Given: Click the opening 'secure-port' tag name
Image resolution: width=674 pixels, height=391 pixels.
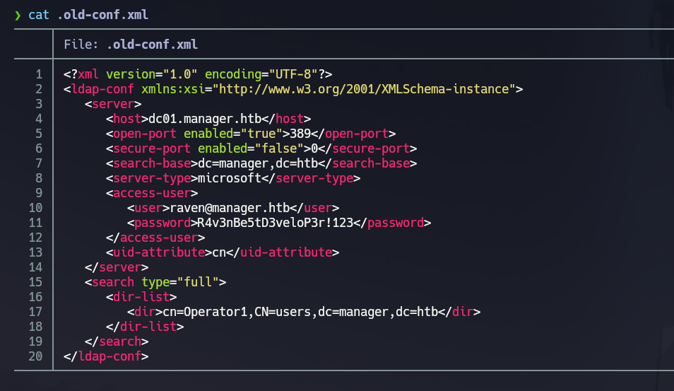Looking at the screenshot, I should [152, 148].
